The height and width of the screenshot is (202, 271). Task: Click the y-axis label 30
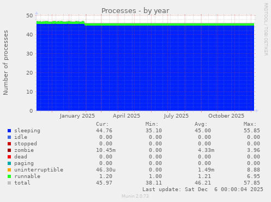coord(29,54)
